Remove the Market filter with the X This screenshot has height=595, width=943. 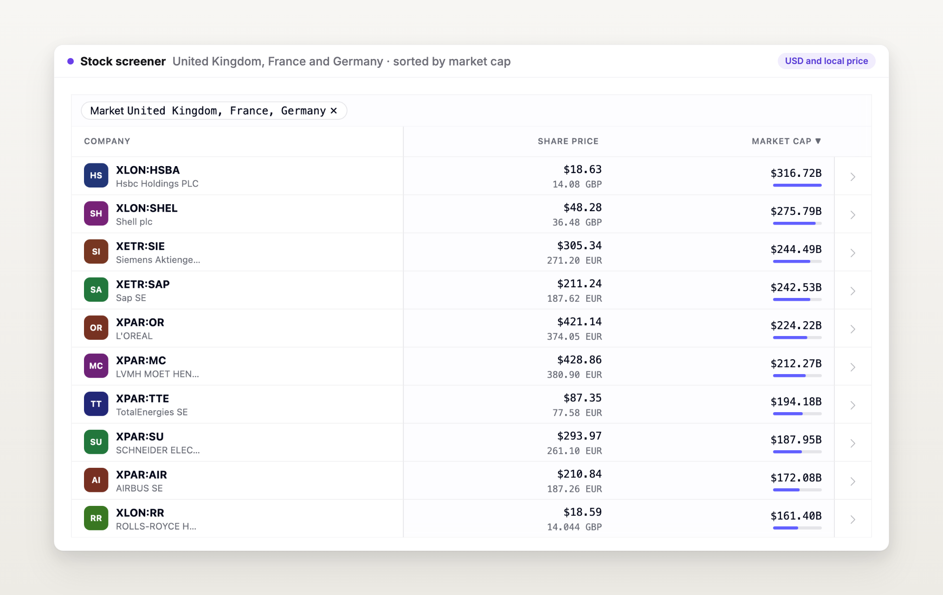pos(334,110)
